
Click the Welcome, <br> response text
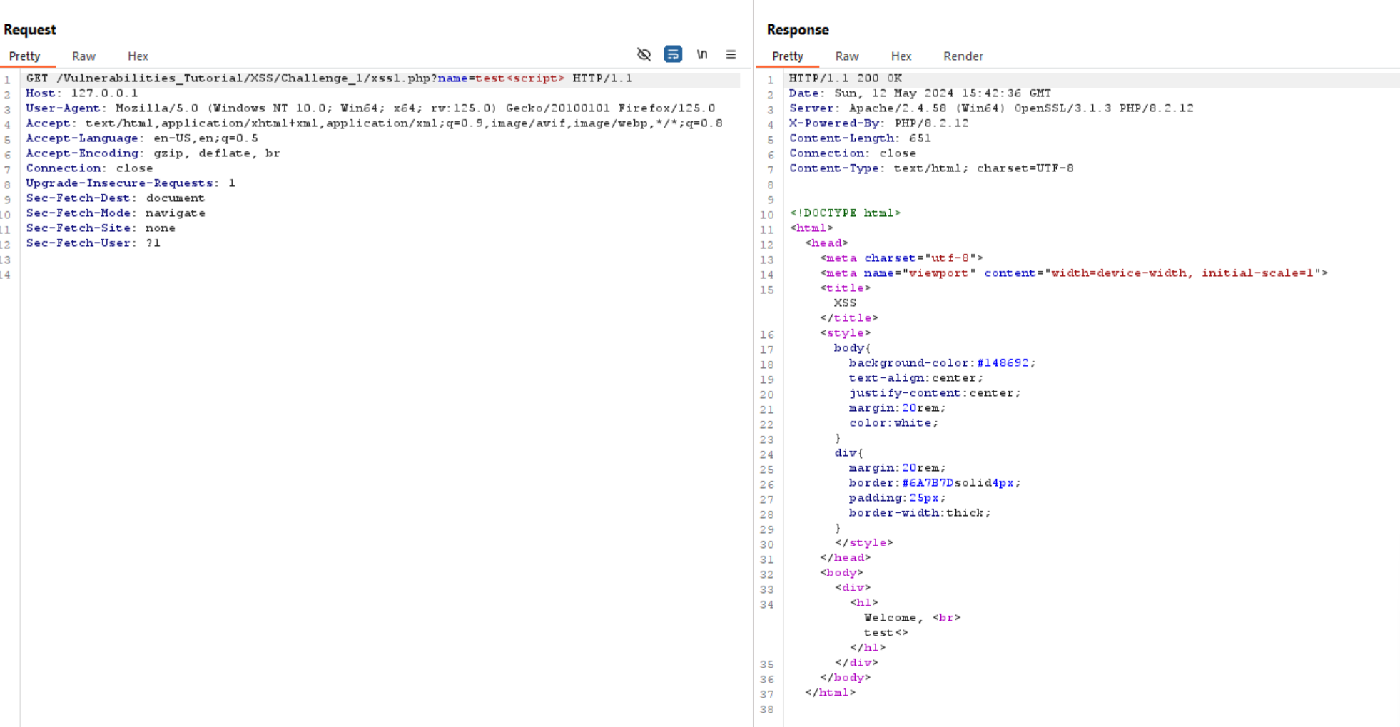tap(912, 618)
